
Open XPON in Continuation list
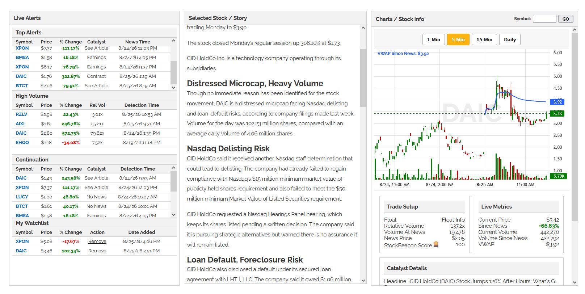(22, 187)
